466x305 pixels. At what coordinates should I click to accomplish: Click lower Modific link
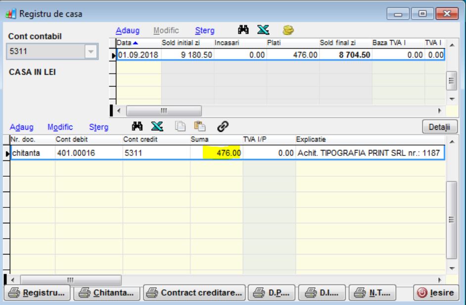[60, 127]
